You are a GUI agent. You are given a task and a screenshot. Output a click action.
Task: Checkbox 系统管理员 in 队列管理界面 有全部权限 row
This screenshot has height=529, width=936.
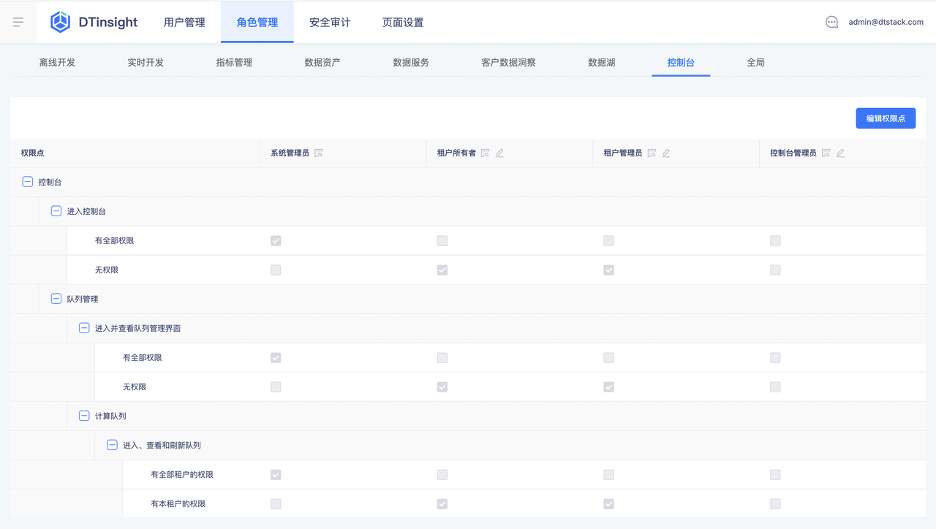tap(276, 357)
